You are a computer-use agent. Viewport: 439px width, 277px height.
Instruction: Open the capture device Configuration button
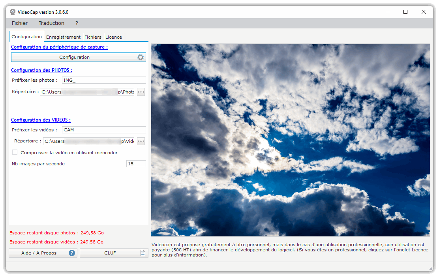pyautogui.click(x=79, y=57)
